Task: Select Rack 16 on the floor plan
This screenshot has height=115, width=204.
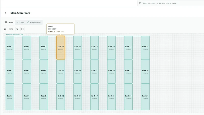Action: click(94, 48)
